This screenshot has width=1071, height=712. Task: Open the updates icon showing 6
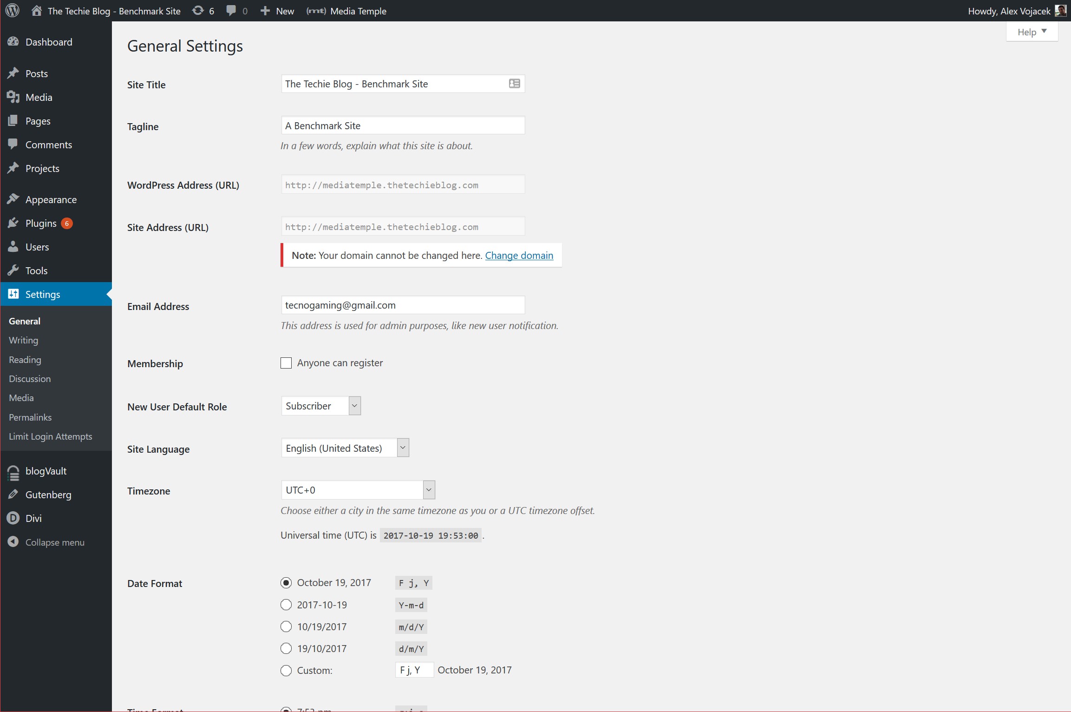[198, 11]
